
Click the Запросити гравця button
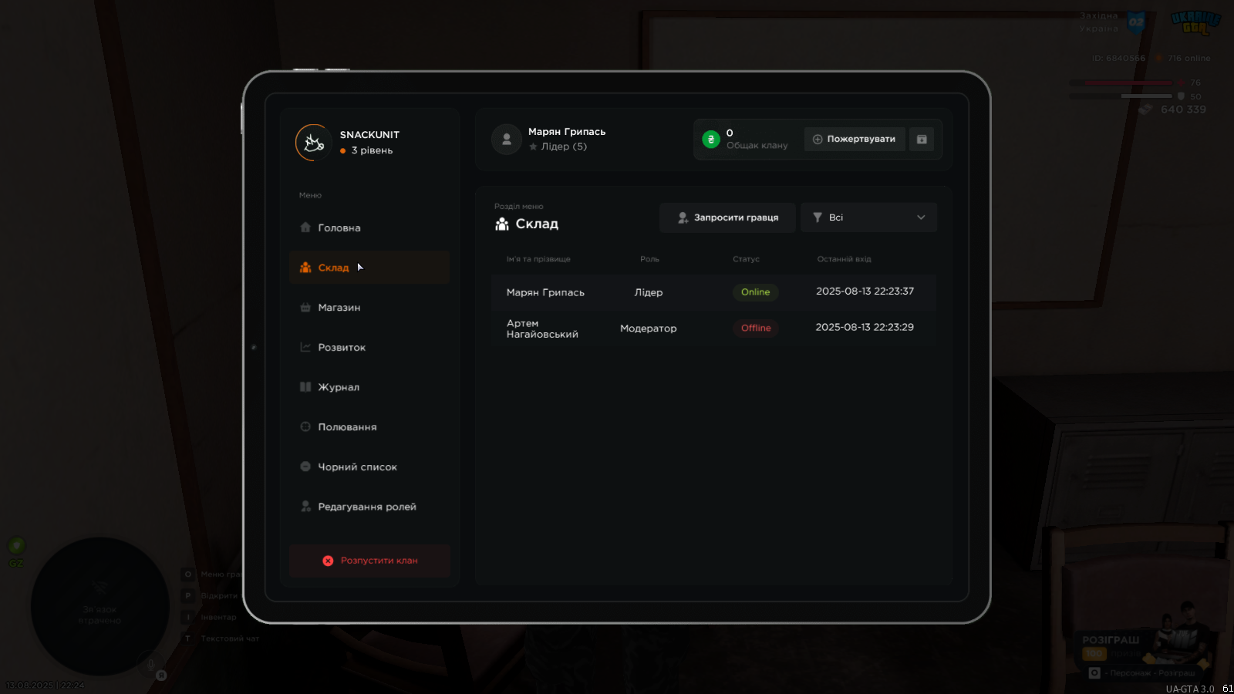[x=727, y=217]
